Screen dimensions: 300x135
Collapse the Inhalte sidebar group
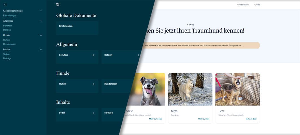41,49
